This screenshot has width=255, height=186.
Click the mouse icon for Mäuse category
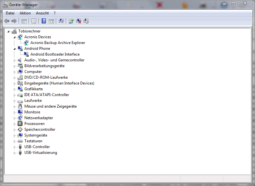click(x=20, y=106)
